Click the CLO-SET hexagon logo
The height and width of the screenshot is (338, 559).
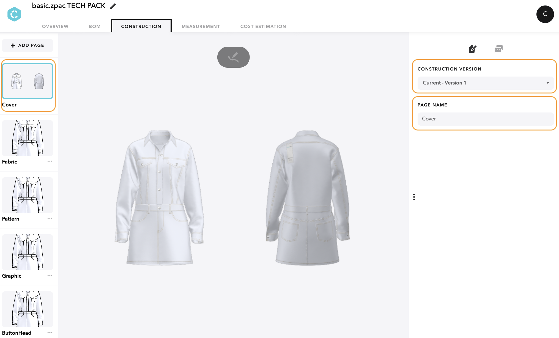(14, 14)
